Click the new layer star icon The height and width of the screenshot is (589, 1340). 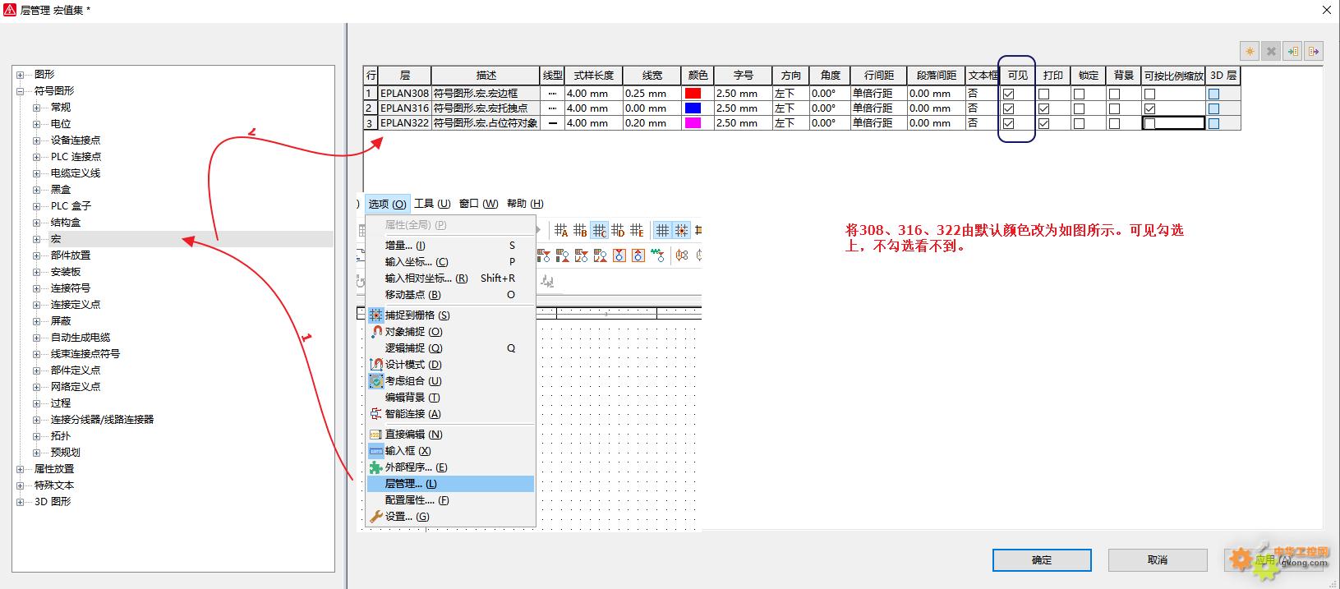tap(1250, 51)
